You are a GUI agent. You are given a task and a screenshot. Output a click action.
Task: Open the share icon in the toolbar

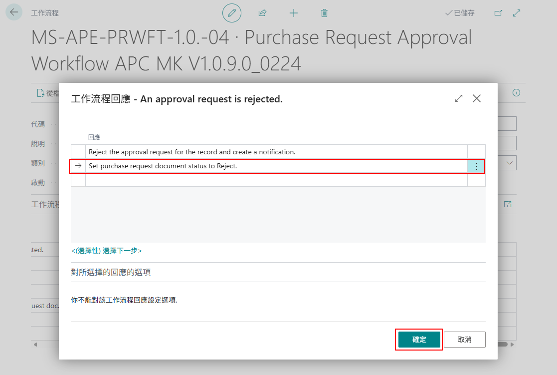pyautogui.click(x=262, y=13)
